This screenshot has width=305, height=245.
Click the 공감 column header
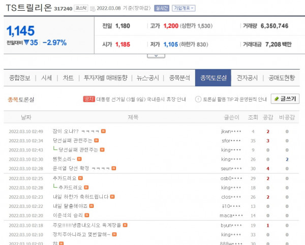coord(268,117)
